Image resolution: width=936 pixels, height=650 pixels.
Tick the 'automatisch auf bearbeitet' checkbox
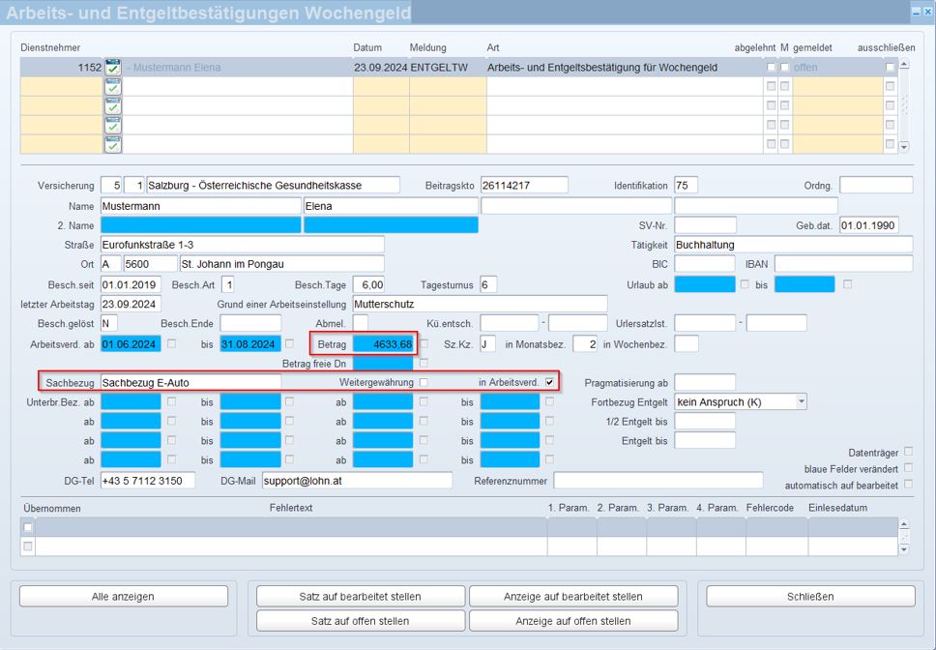pyautogui.click(x=907, y=485)
